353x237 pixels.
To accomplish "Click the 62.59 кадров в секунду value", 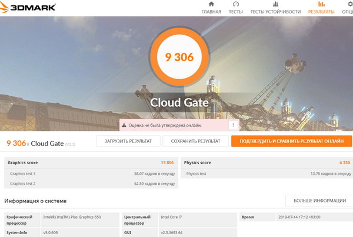I will 154,184.
